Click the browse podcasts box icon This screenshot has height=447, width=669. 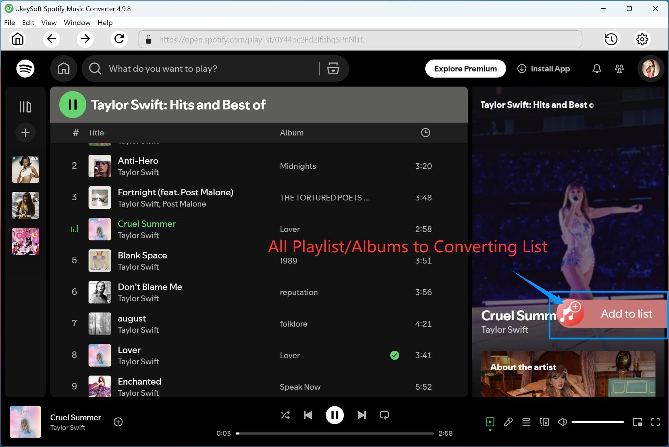pos(333,68)
